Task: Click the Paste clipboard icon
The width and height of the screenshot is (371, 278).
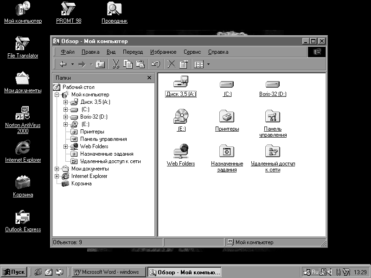Action: (x=141, y=64)
